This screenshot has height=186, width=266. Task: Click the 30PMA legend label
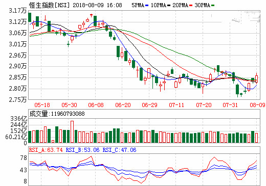coord(203,5)
